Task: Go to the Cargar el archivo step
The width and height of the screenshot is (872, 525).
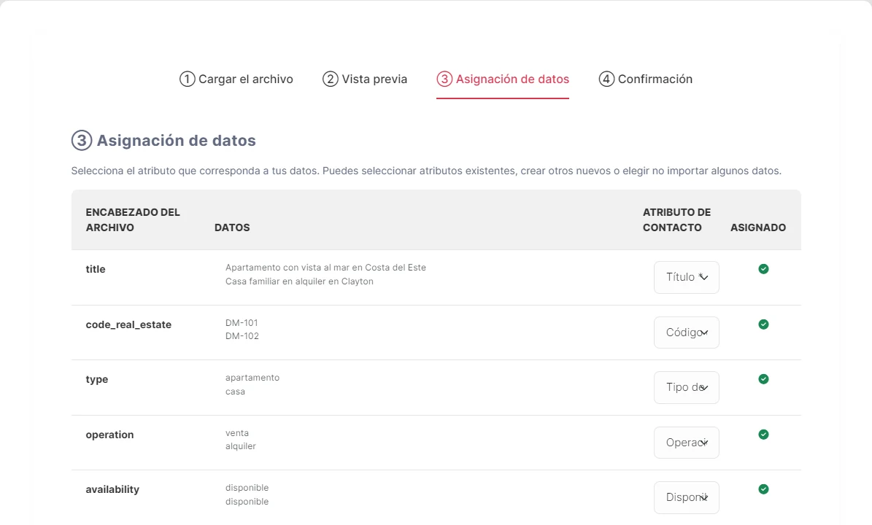Action: (x=236, y=79)
